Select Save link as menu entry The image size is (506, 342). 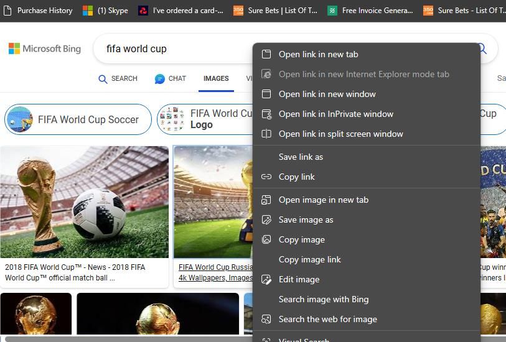point(367,157)
